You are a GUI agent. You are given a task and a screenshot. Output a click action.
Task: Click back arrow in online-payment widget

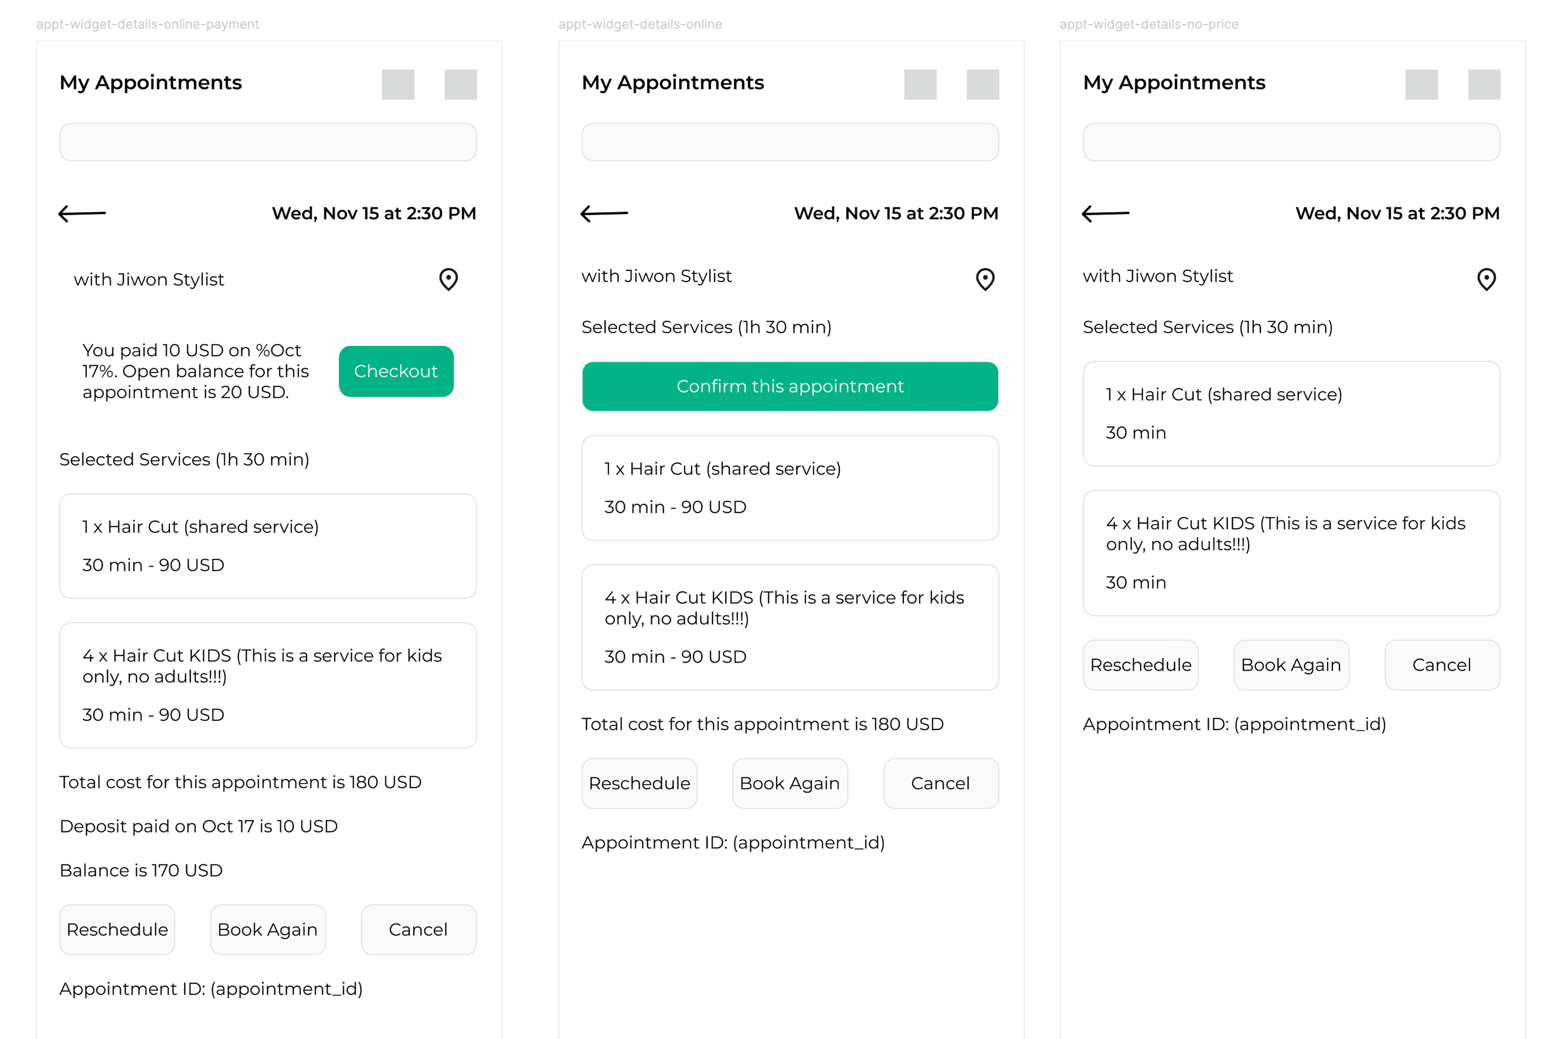coord(82,214)
